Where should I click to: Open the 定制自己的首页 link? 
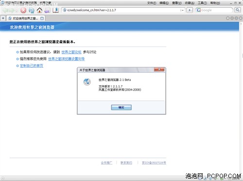(x=32, y=66)
